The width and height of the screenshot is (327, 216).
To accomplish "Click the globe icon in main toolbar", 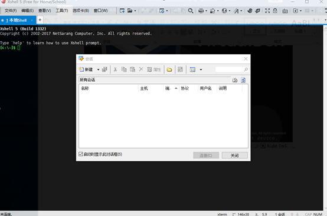I will [224, 11].
